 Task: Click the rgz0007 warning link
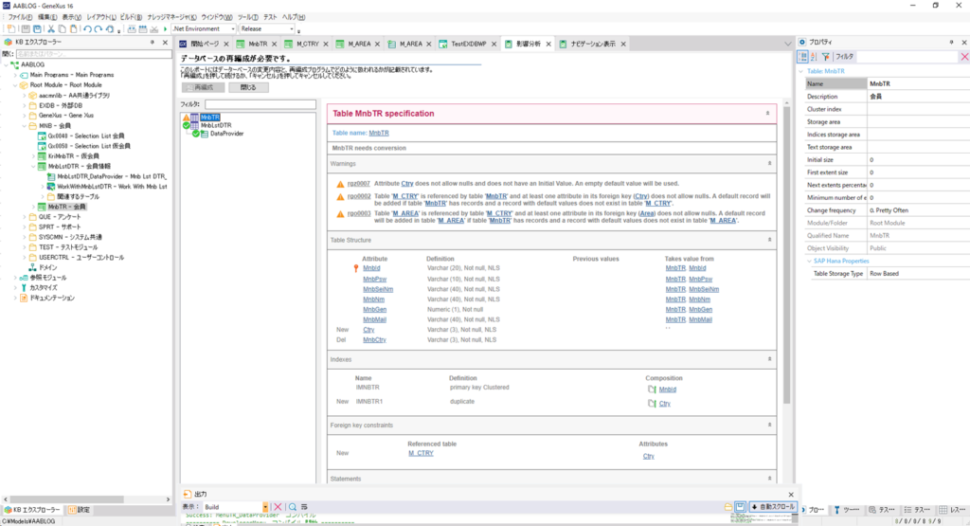click(359, 184)
